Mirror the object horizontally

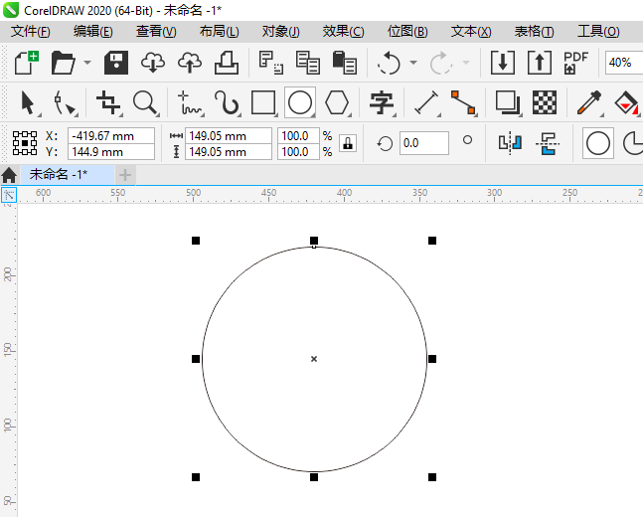coord(510,143)
